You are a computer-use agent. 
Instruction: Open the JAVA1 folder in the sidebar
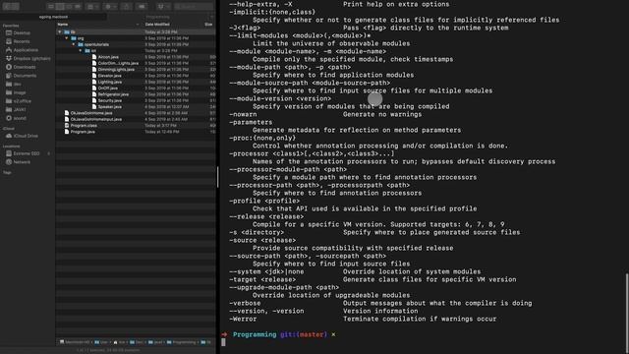pyautogui.click(x=16, y=109)
